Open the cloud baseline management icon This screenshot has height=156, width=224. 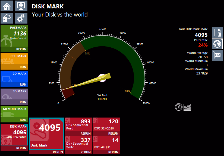tap(7, 18)
